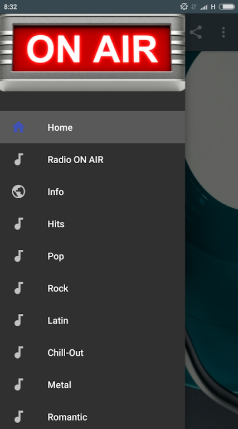Select the Home menu item
This screenshot has height=429, width=238.
point(93,127)
